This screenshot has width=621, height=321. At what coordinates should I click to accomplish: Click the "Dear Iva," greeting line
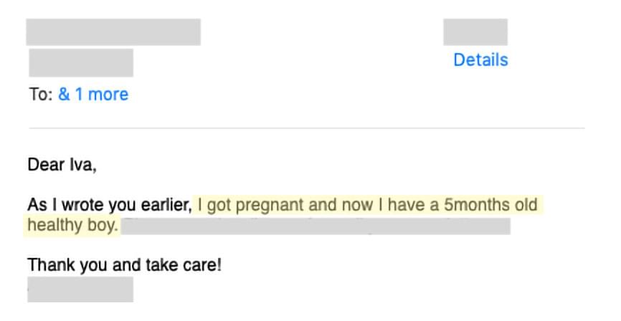pos(62,165)
